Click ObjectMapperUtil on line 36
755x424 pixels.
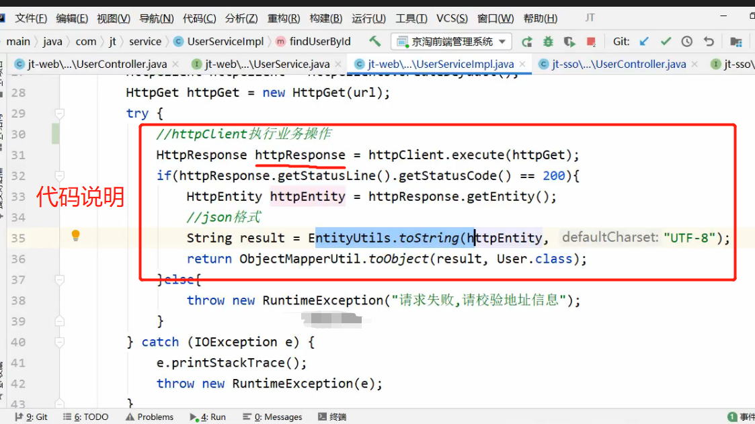tap(300, 259)
